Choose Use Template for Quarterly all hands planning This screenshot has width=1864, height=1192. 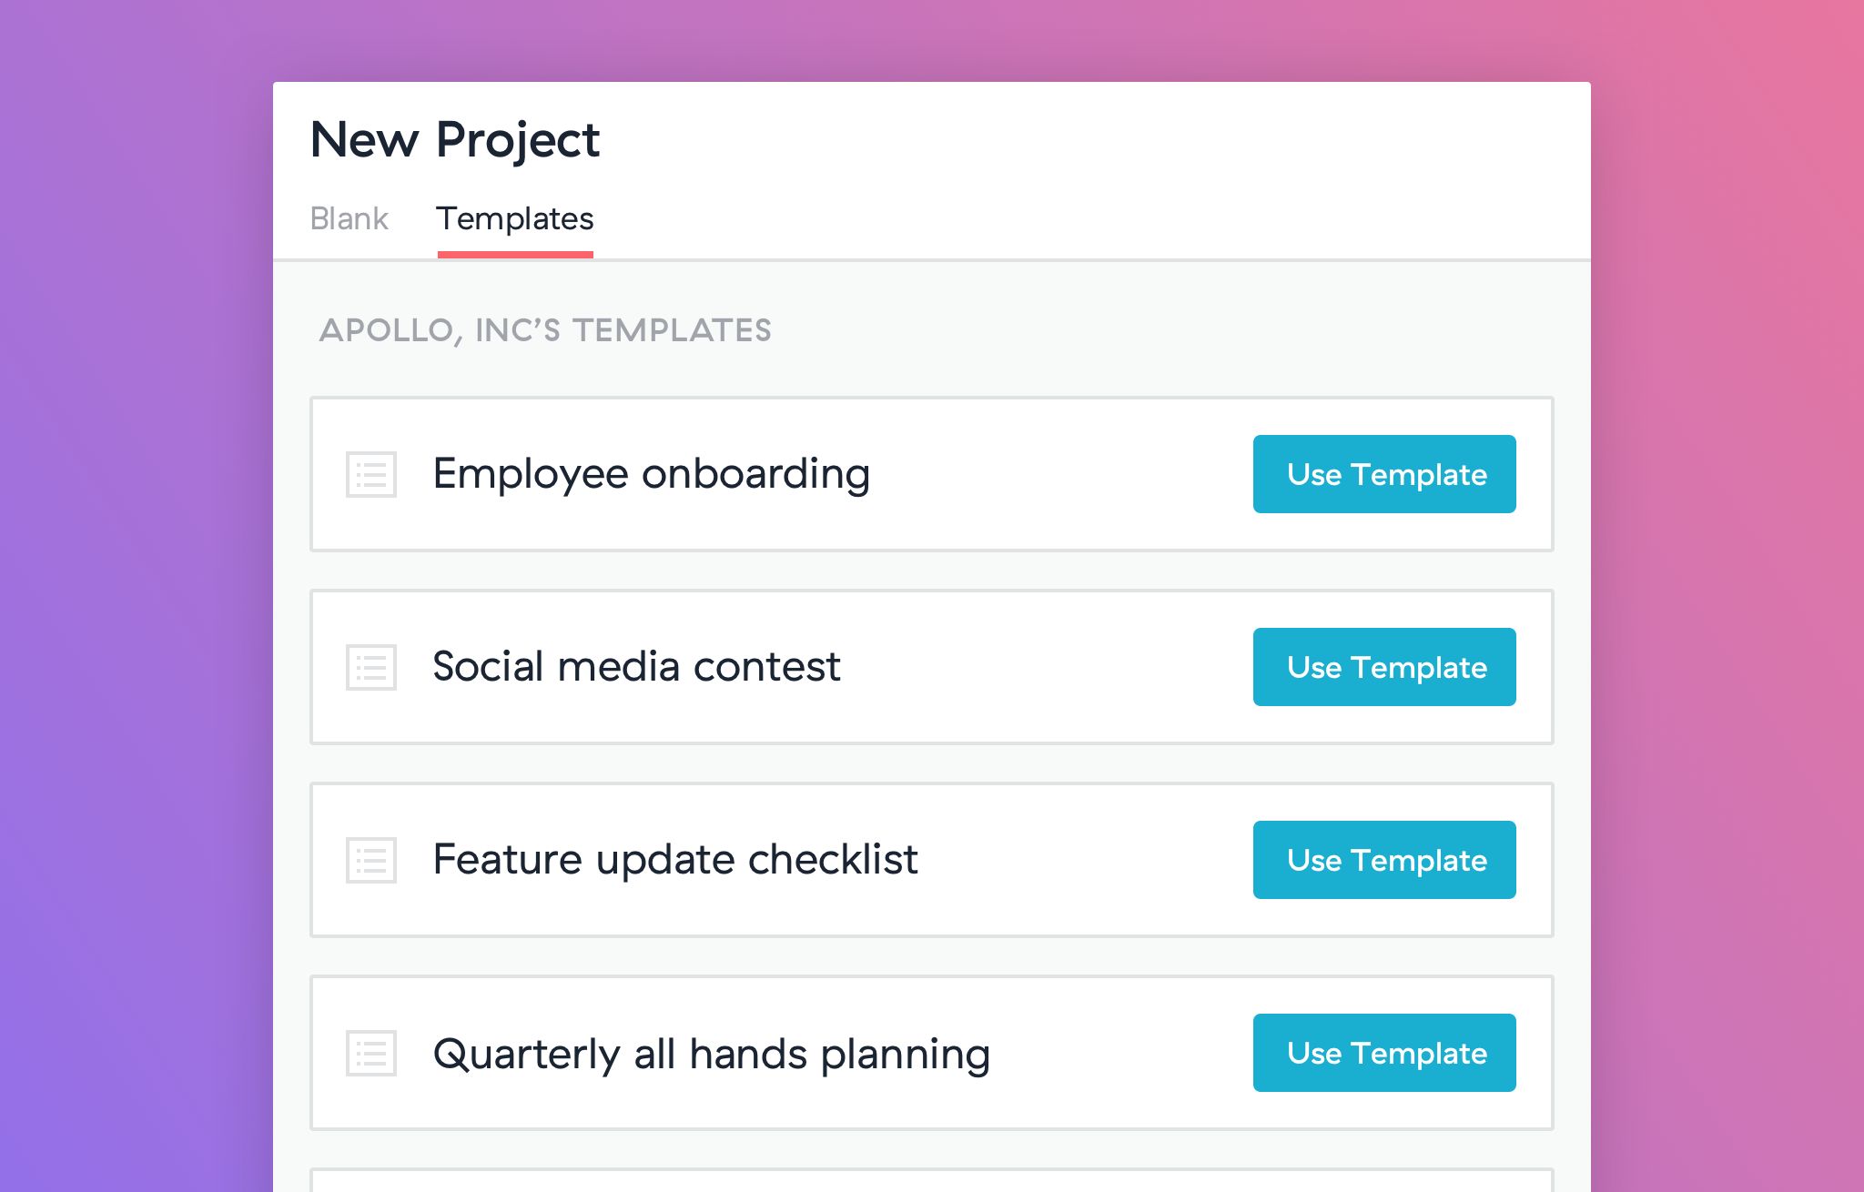coord(1383,1053)
